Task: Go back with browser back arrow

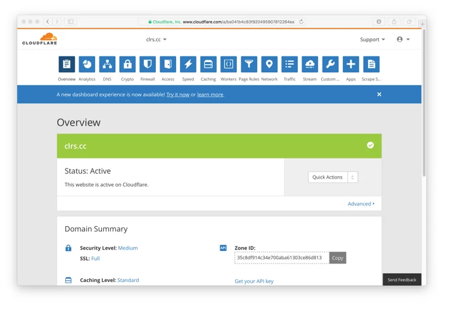Action: coord(48,22)
